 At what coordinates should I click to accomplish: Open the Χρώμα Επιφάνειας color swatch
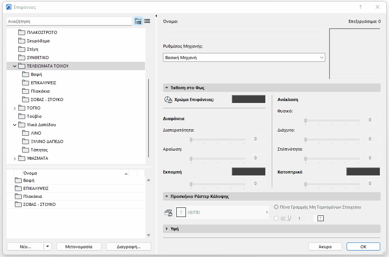tap(249, 99)
